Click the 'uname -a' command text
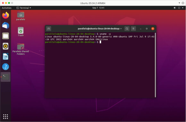The width and height of the screenshot is (186, 122). [x=105, y=34]
